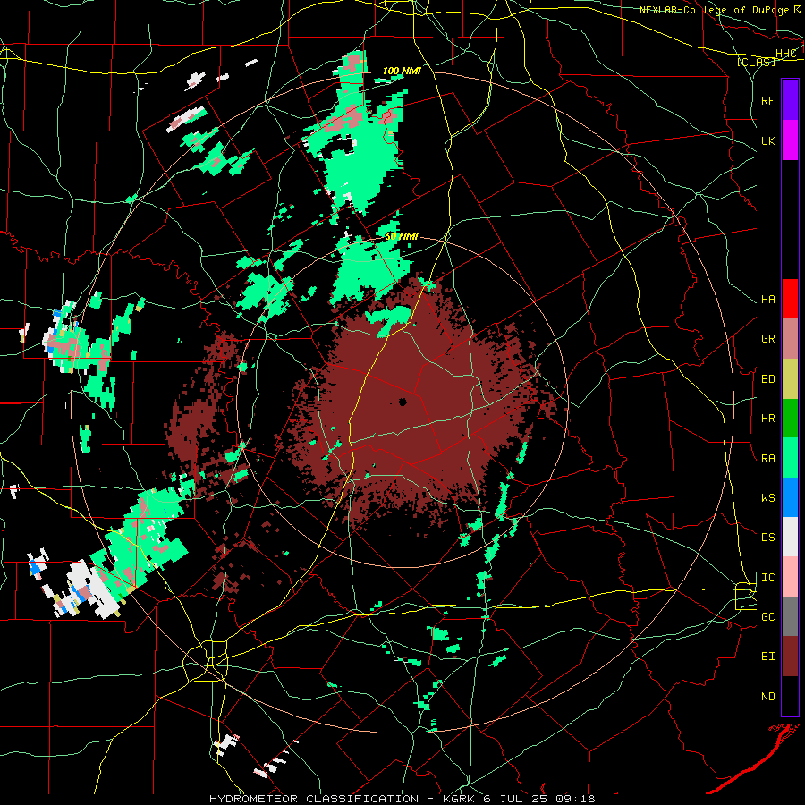This screenshot has width=805, height=805.
Task: Click the DS white legend swatch
Action: (x=790, y=537)
